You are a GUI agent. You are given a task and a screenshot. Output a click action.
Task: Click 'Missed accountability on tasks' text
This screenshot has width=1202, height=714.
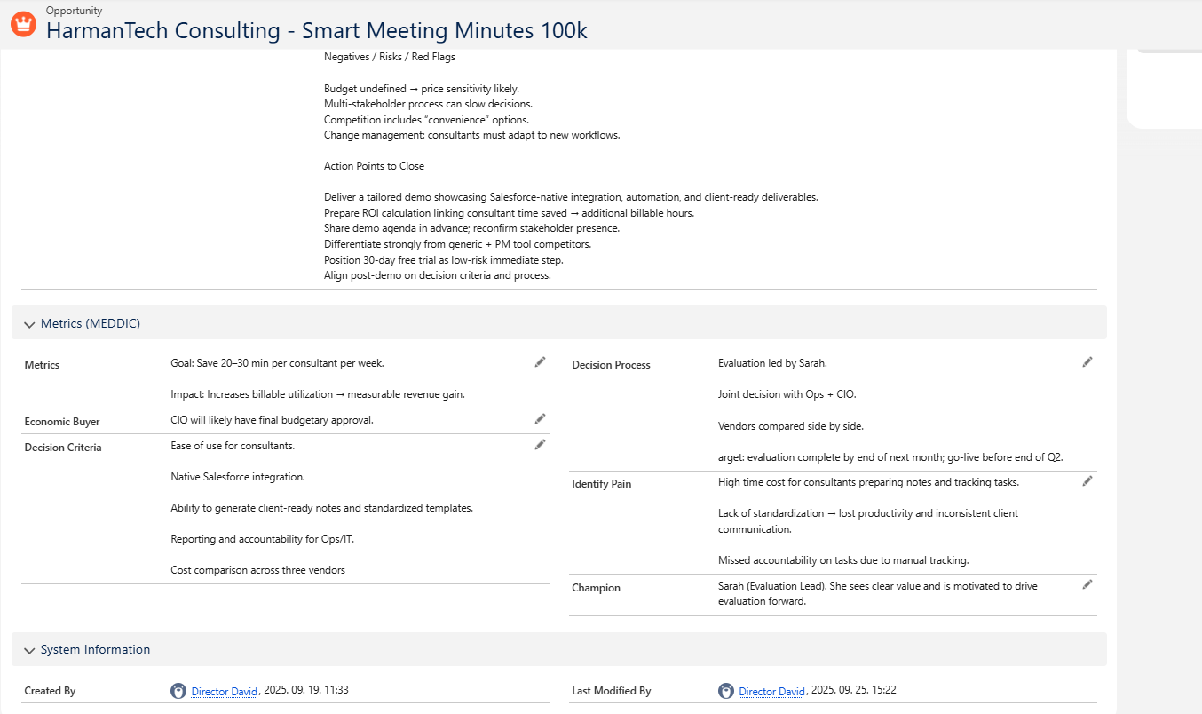point(843,560)
